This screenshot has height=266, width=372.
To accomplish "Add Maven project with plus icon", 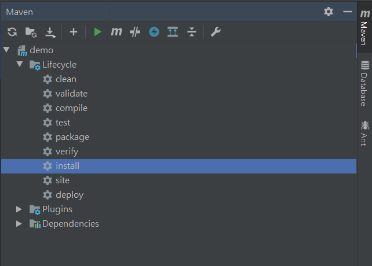I will tap(74, 32).
